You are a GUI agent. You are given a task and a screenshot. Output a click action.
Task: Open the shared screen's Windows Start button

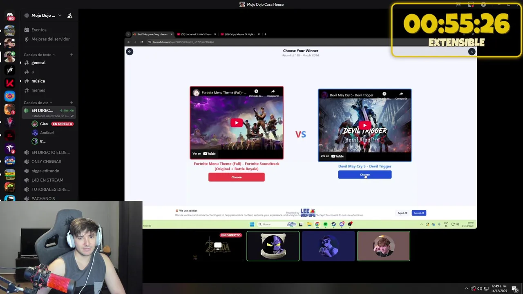252,224
